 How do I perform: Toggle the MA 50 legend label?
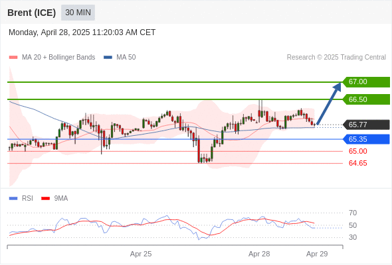(x=126, y=58)
